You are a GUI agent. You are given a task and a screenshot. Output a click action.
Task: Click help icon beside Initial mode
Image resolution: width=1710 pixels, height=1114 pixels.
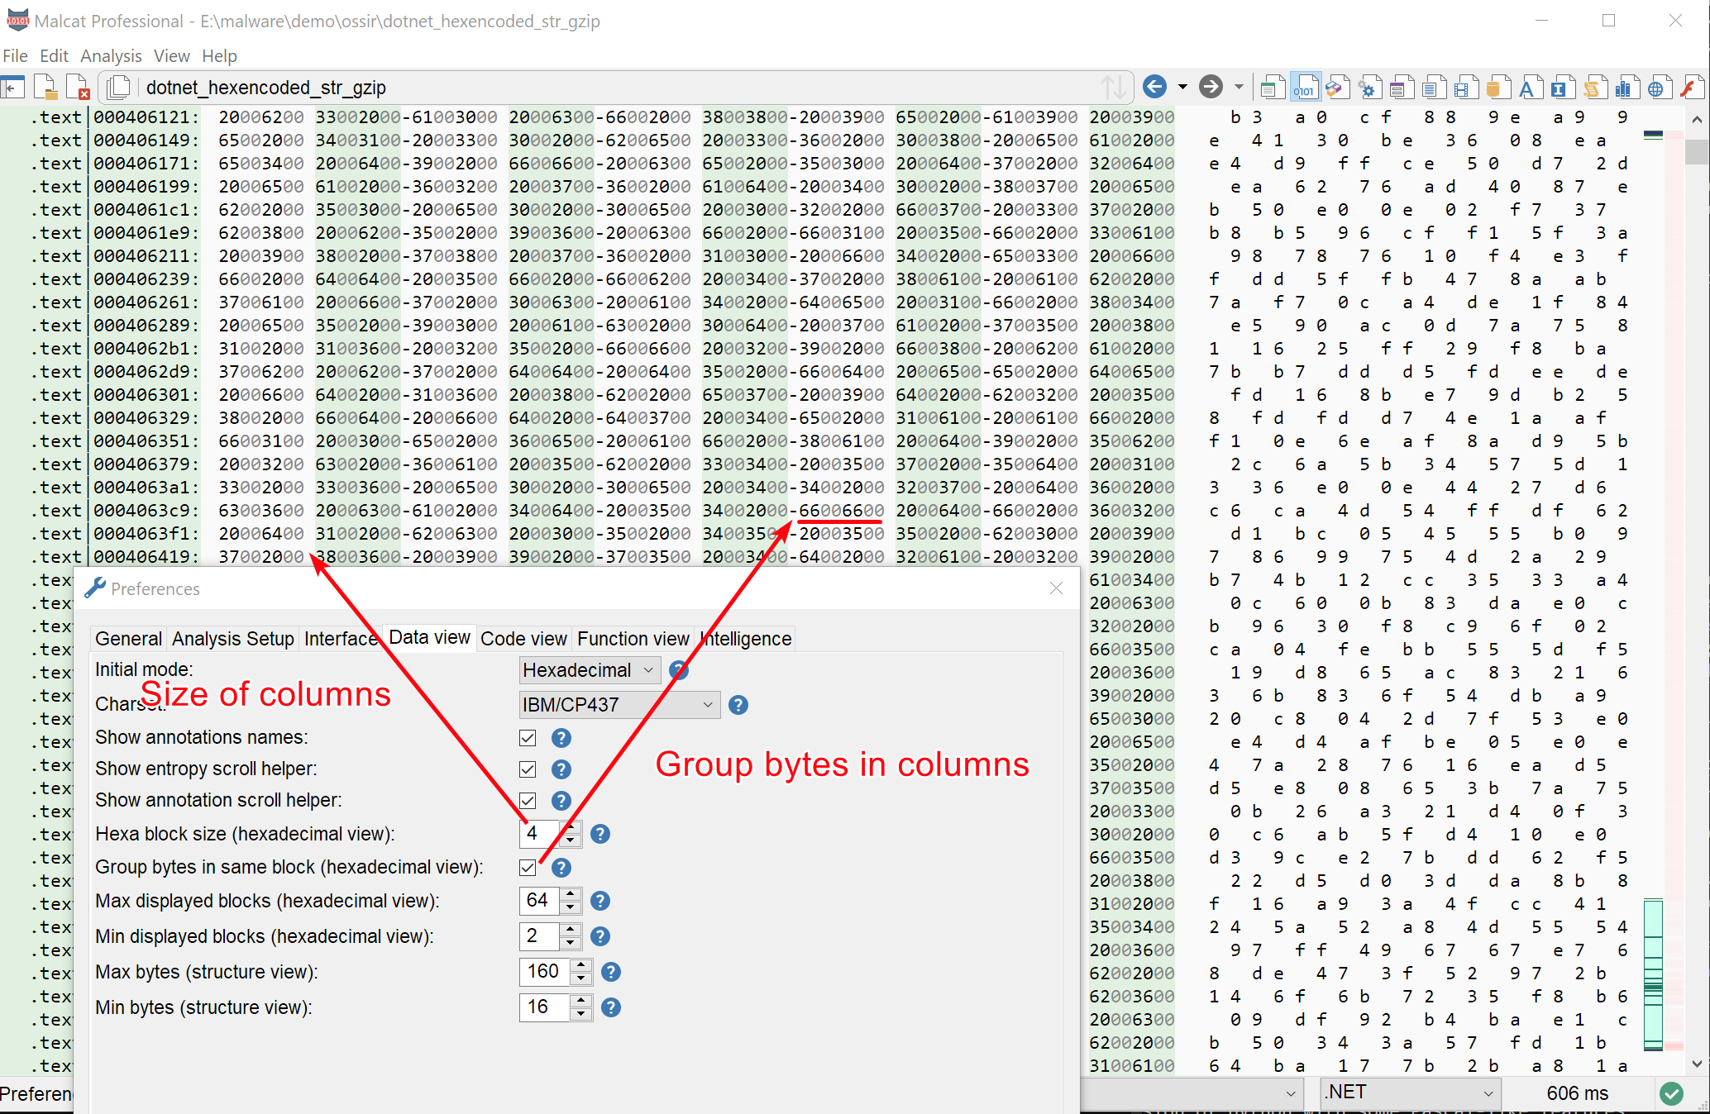[x=678, y=669]
